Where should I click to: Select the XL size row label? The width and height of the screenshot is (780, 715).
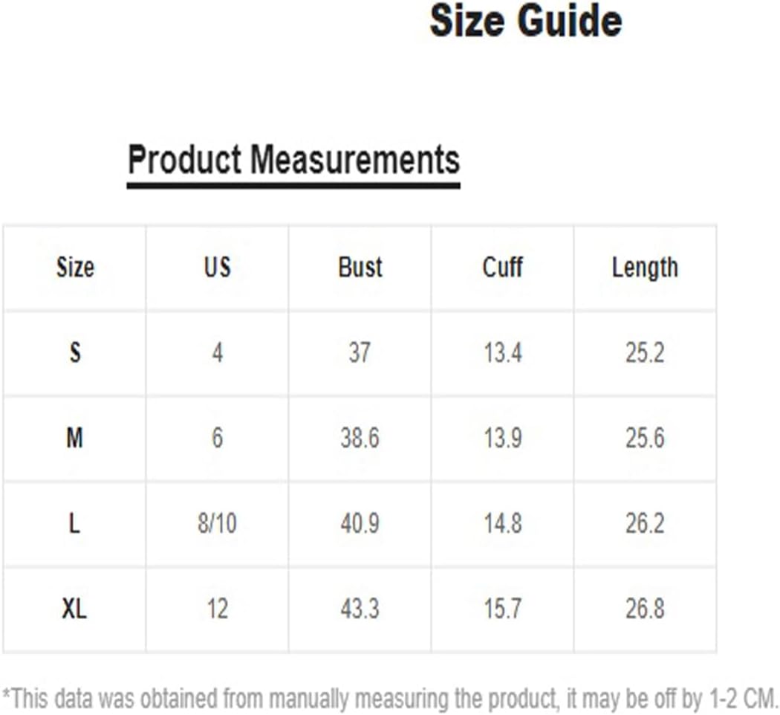pos(75,609)
